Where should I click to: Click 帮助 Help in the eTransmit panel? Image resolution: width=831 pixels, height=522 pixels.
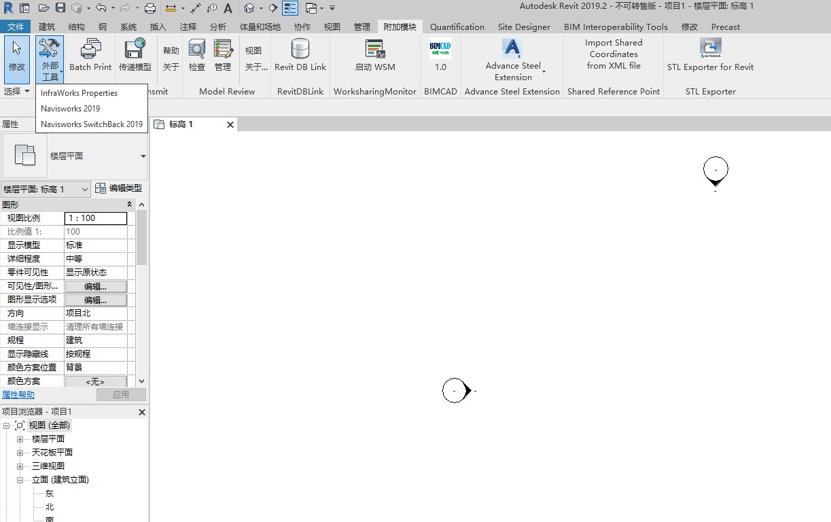(x=171, y=50)
